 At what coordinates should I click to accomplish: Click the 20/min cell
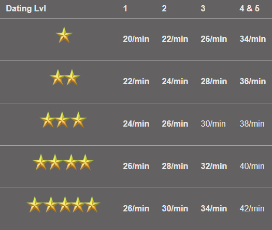tap(136, 39)
